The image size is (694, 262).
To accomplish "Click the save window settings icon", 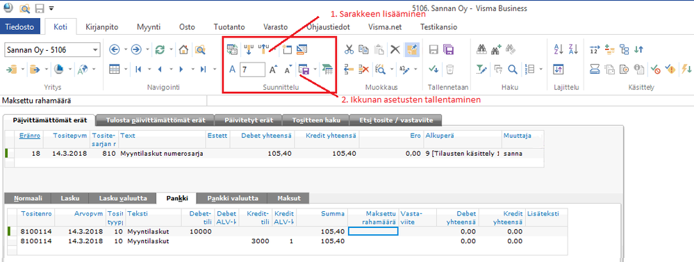I will click(x=304, y=69).
